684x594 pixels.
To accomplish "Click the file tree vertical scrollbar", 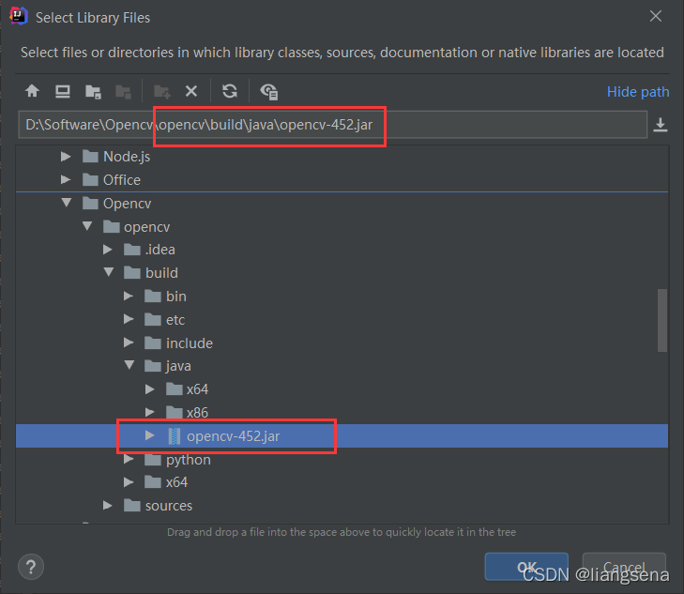I will pyautogui.click(x=662, y=320).
